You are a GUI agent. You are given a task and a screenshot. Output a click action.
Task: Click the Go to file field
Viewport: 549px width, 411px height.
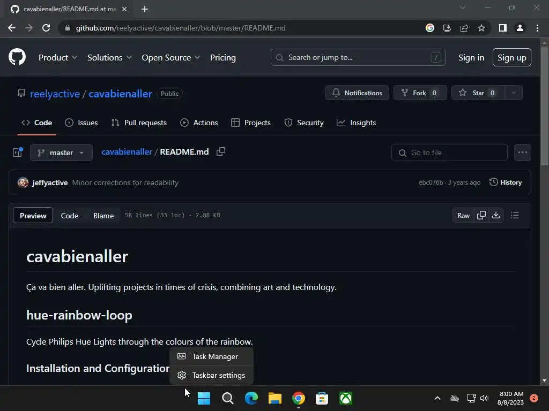pyautogui.click(x=449, y=153)
